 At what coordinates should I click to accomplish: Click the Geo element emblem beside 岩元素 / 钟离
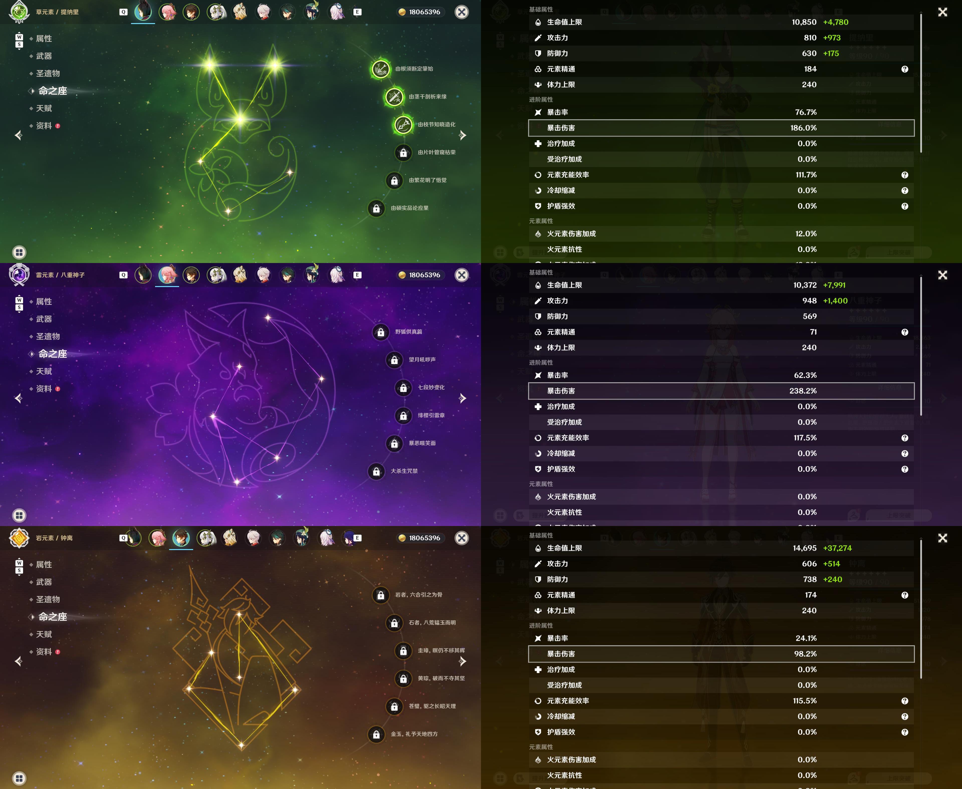pos(19,538)
